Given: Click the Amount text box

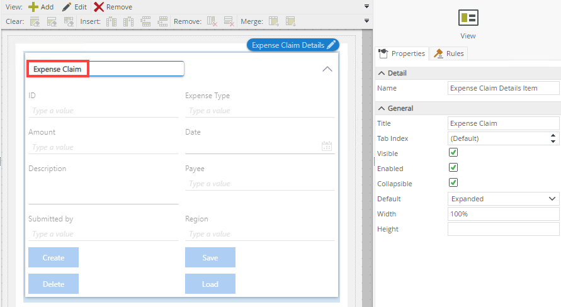Looking at the screenshot, I should point(103,147).
